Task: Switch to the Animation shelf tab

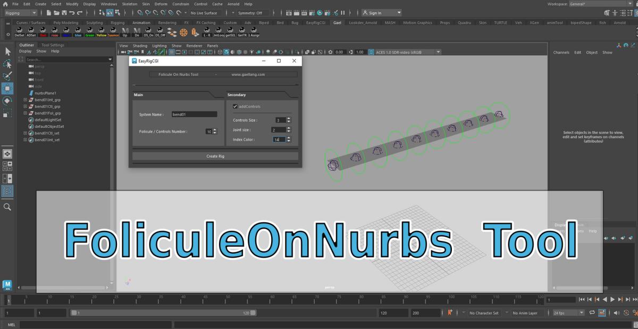Action: [x=141, y=23]
